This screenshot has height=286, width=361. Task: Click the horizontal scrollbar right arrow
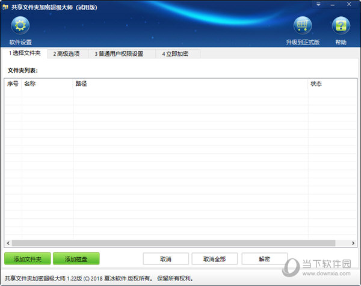click(353, 243)
